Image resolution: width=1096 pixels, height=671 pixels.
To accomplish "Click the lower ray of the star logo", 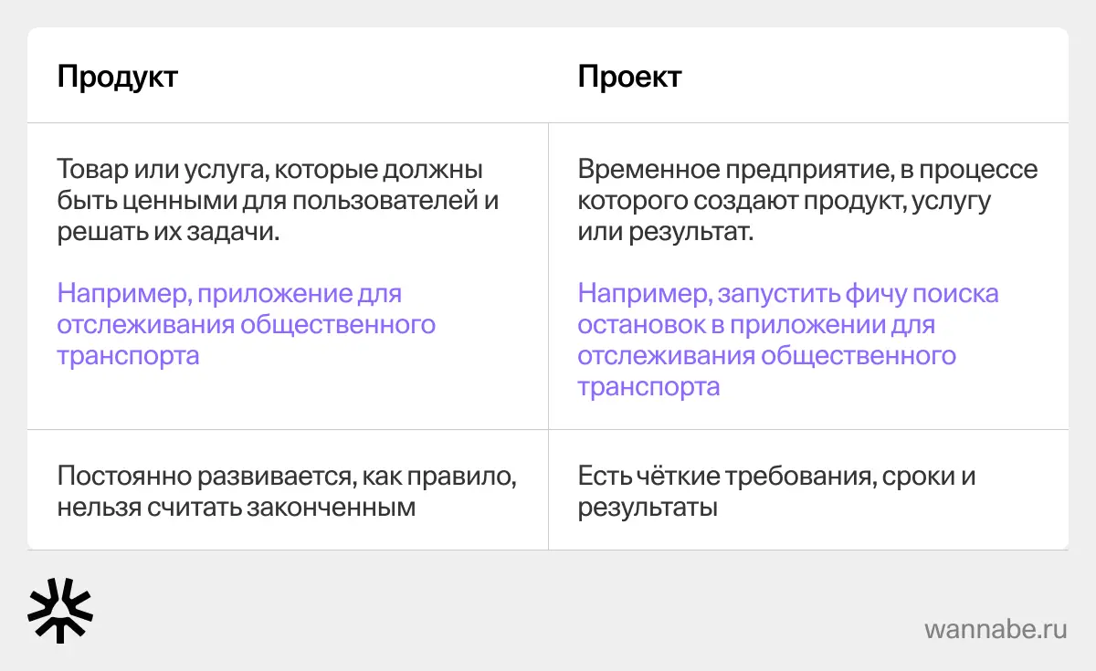I will pos(59,634).
